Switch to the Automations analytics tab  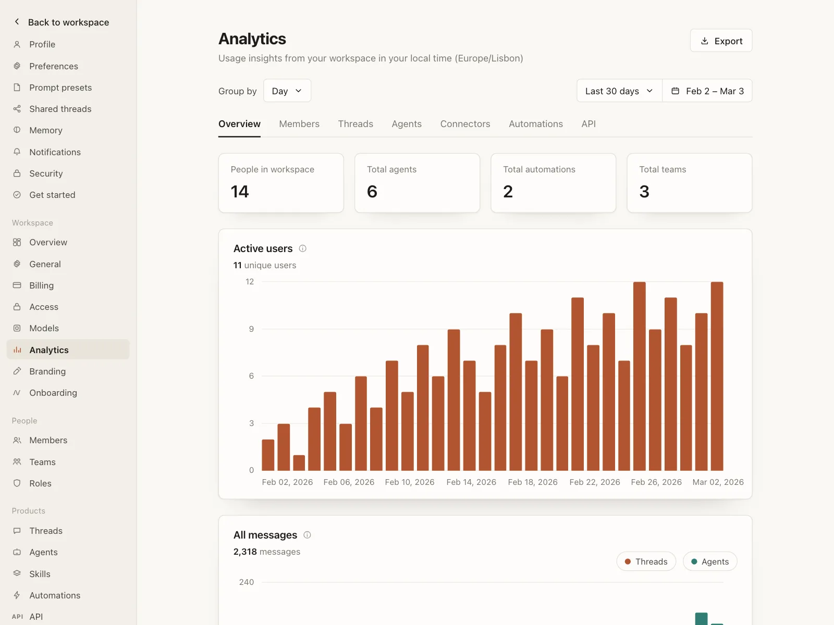536,124
